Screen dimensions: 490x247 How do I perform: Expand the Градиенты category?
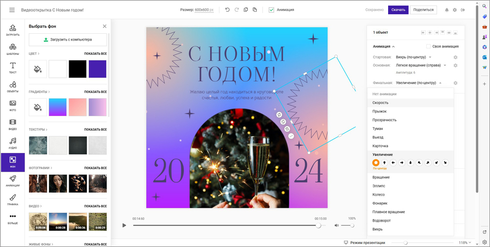point(39,91)
